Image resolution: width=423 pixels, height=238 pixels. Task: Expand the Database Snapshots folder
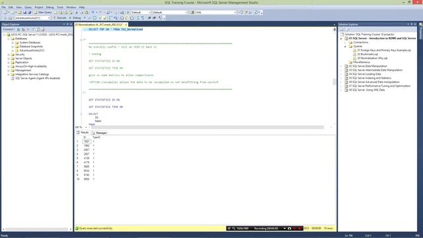[13, 46]
